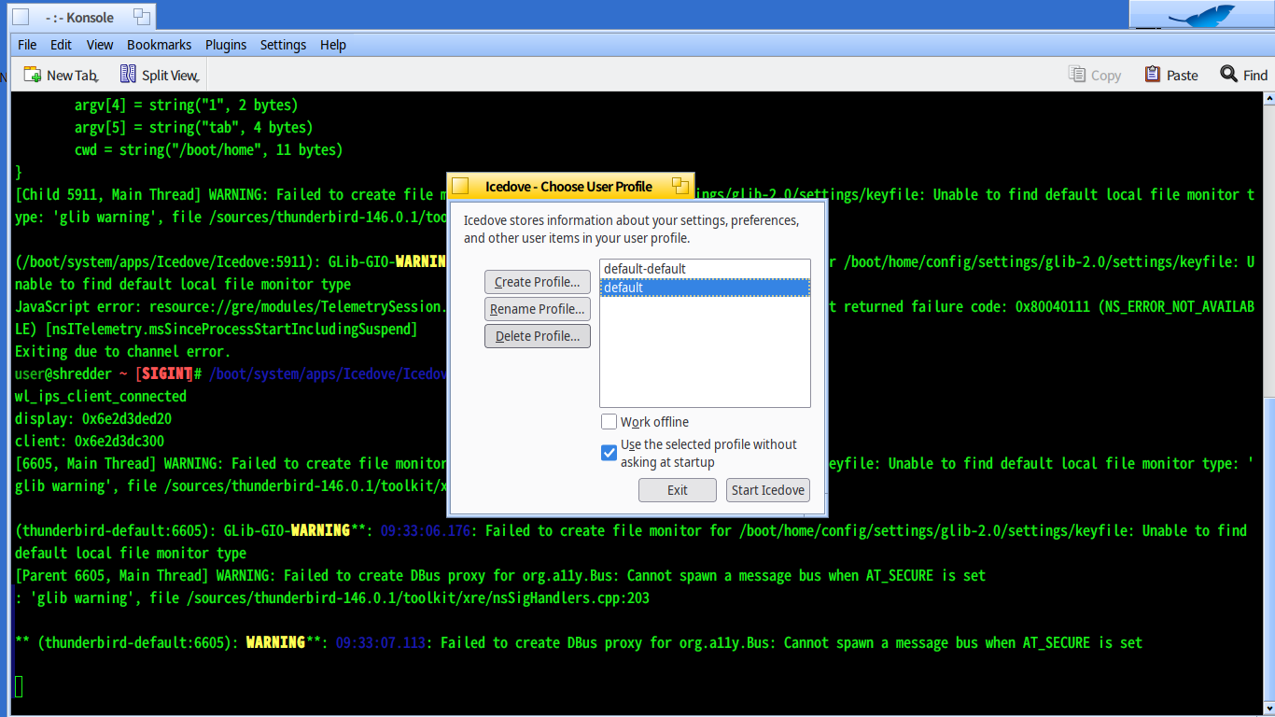Viewport: 1275px width, 717px height.
Task: Enable the Work offline checkbox
Action: point(609,422)
